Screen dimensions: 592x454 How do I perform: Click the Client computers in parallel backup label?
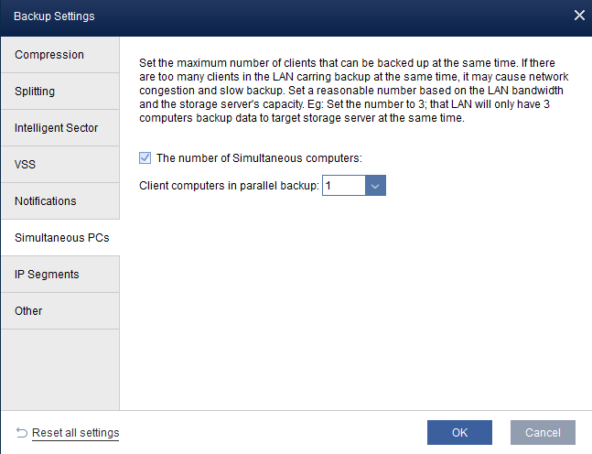pyautogui.click(x=229, y=186)
